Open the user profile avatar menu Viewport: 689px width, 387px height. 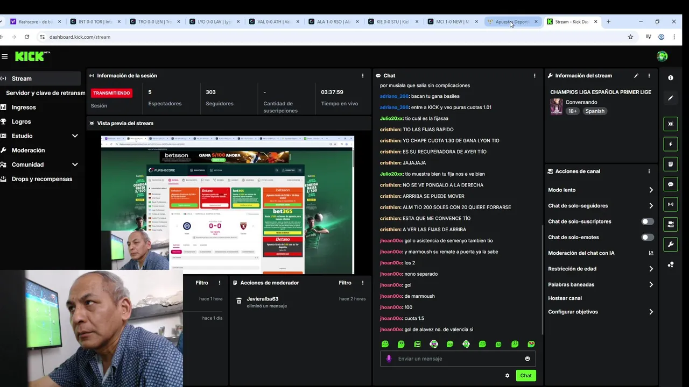click(662, 56)
